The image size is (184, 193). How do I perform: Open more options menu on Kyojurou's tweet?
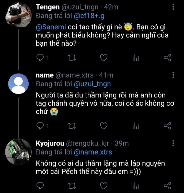pos(174,143)
